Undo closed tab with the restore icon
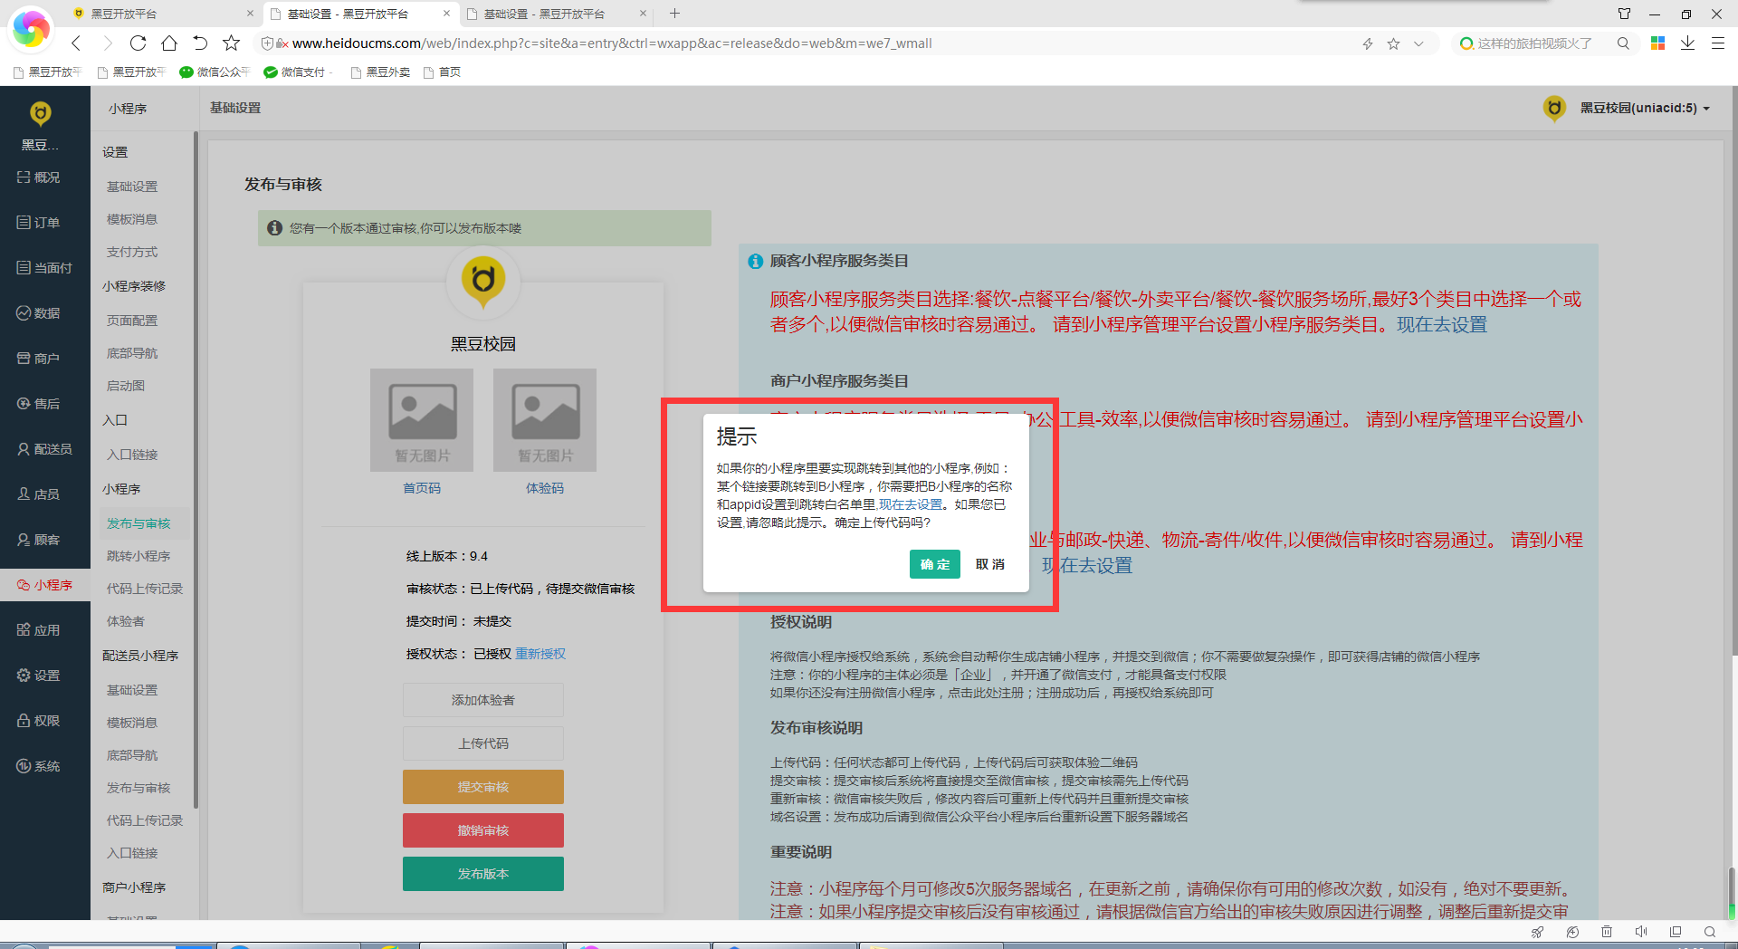Image resolution: width=1738 pixels, height=949 pixels. [x=200, y=43]
